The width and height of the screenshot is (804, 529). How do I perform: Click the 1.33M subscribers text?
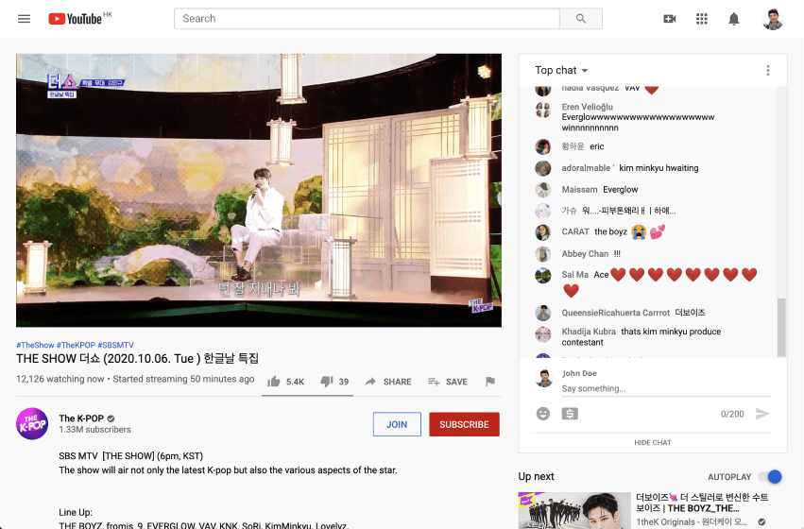[x=94, y=430]
